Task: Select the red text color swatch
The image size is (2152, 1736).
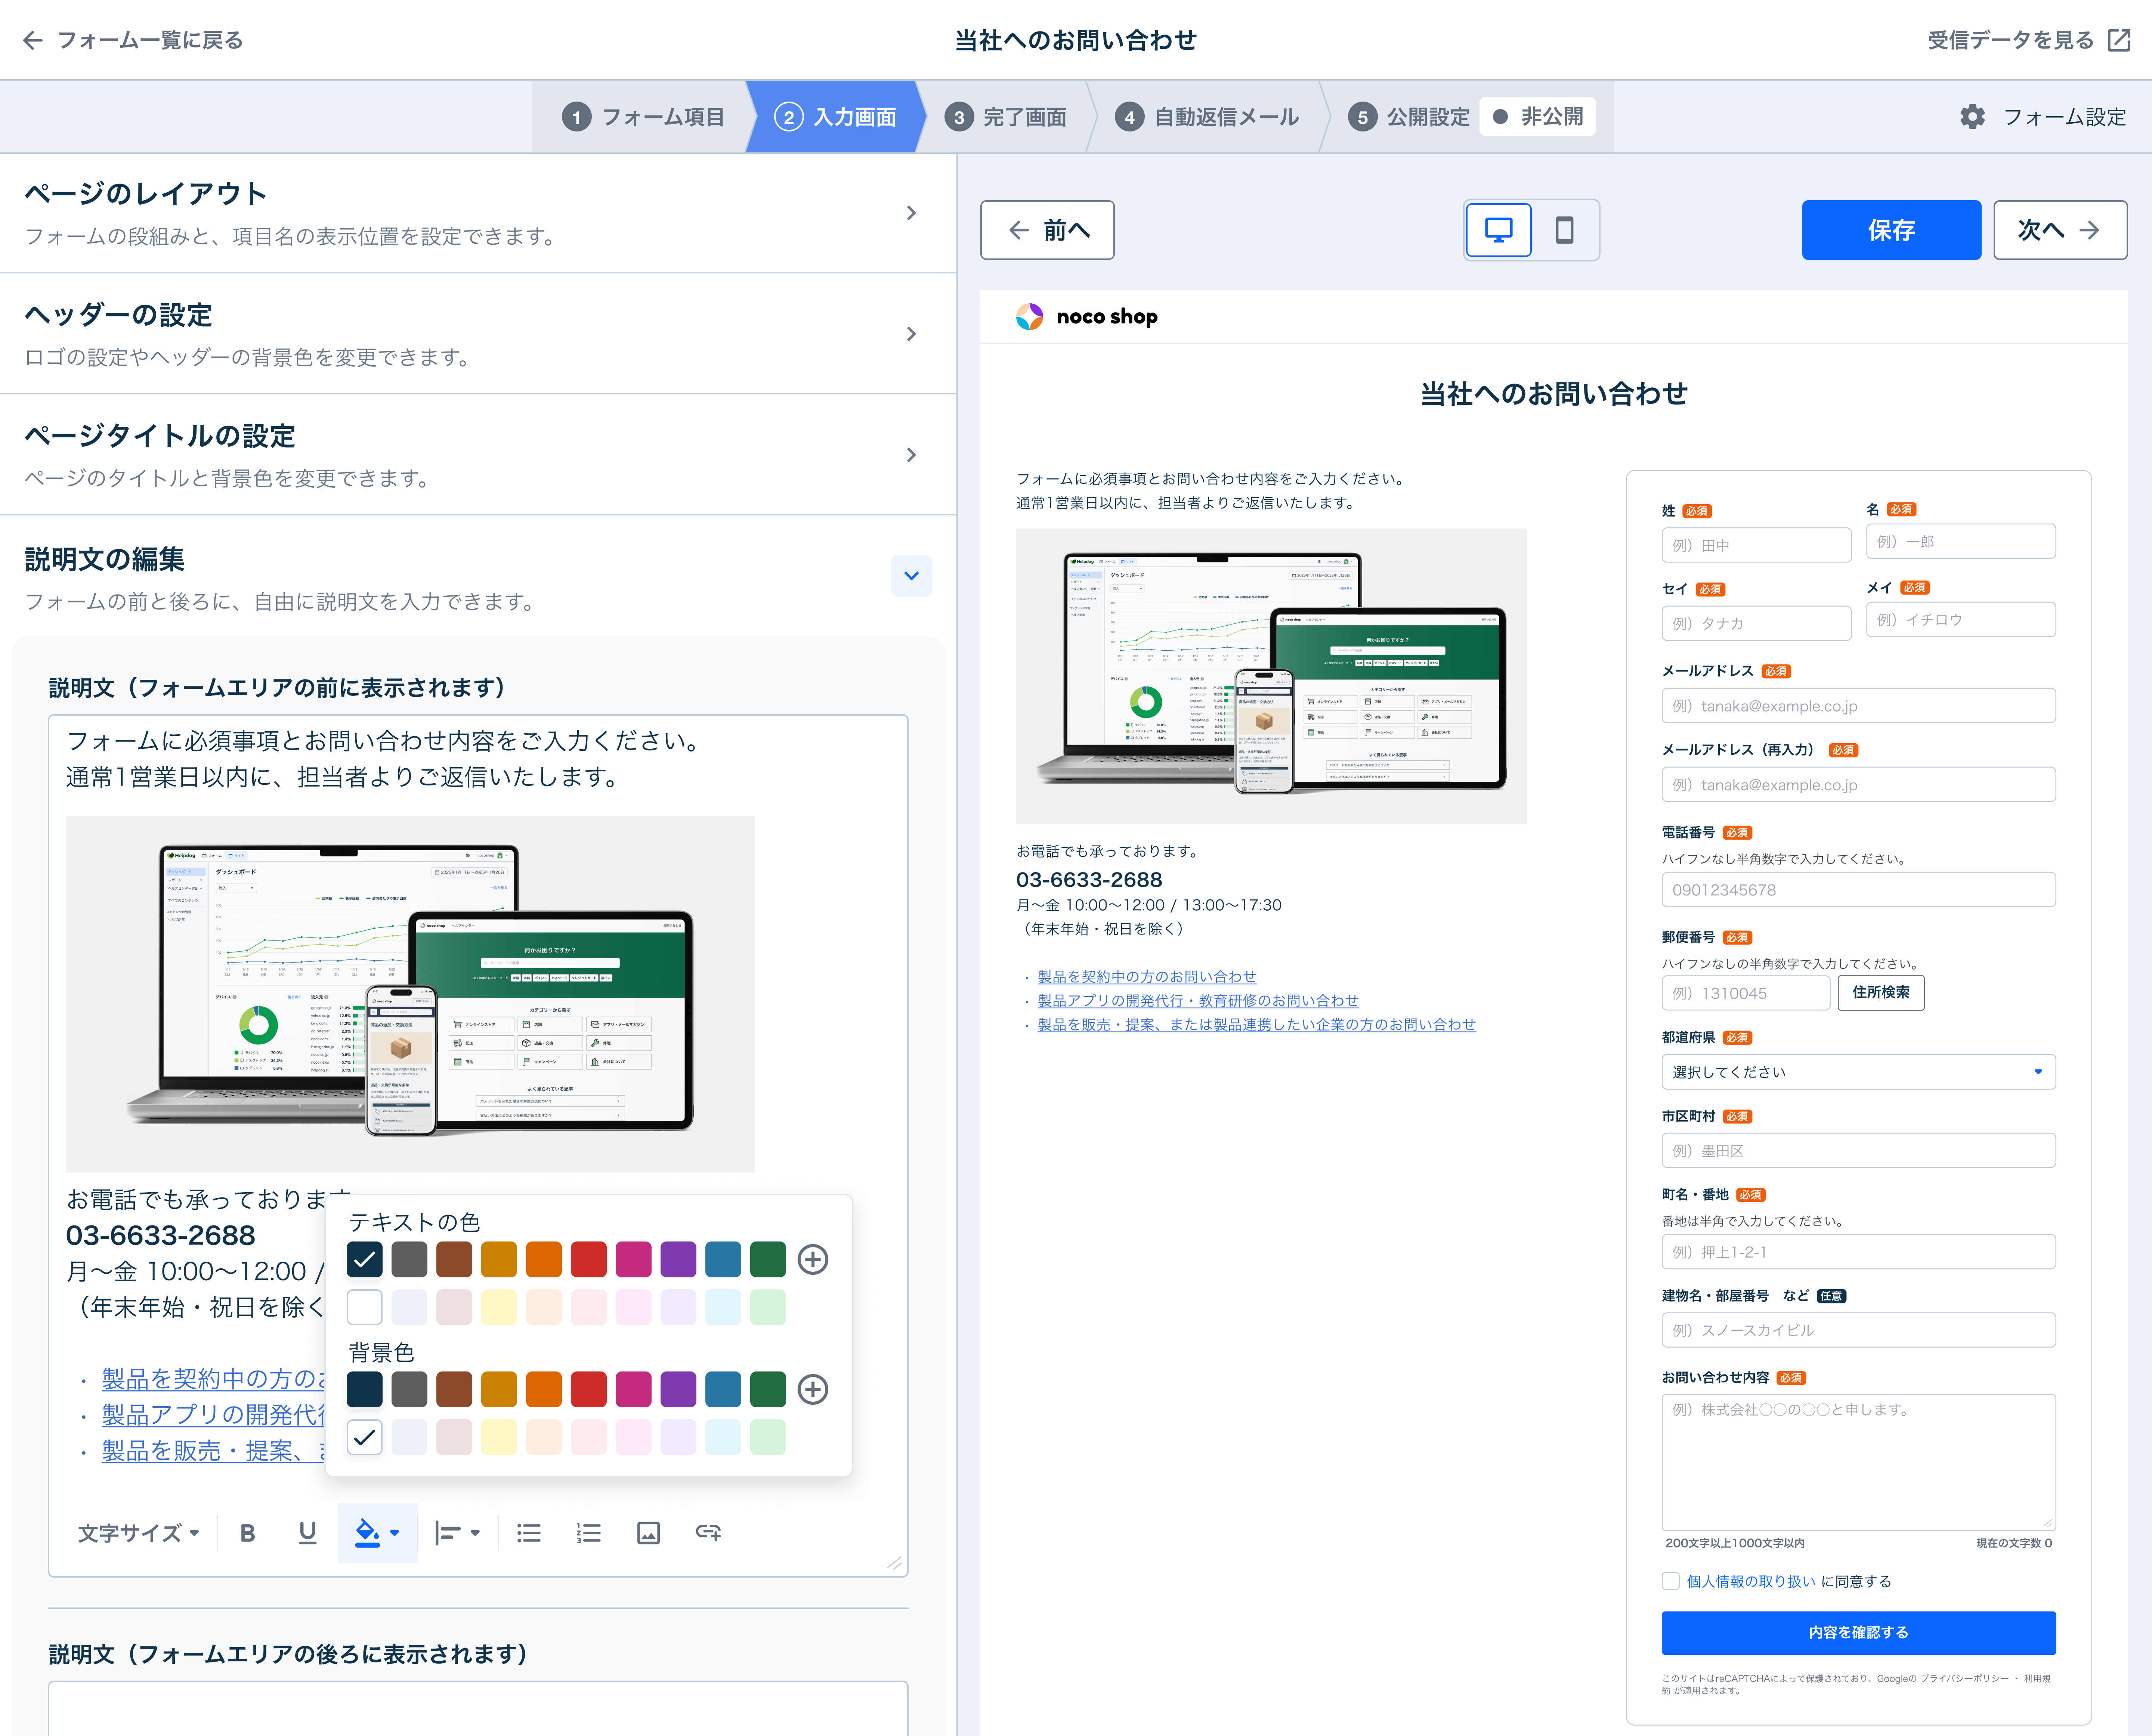Action: [588, 1259]
